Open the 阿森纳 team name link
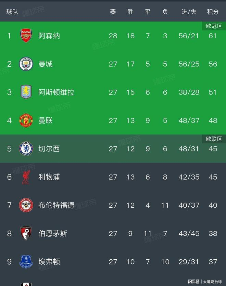Screen dimensions: 226x286 click(49, 36)
